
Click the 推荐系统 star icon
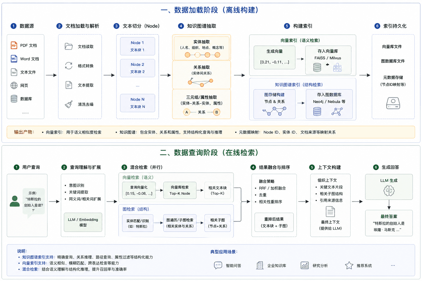coord(349,265)
